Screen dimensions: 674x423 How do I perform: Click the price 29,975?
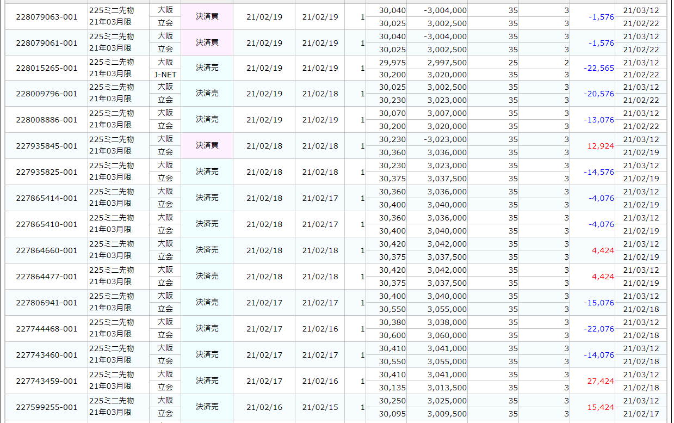click(x=392, y=63)
